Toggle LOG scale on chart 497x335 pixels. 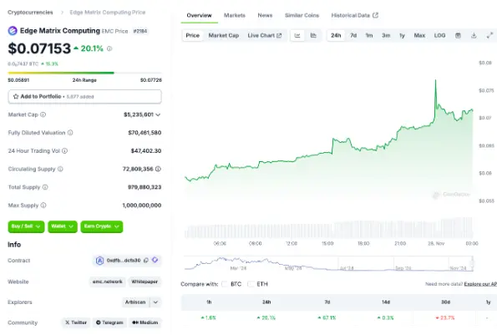439,35
